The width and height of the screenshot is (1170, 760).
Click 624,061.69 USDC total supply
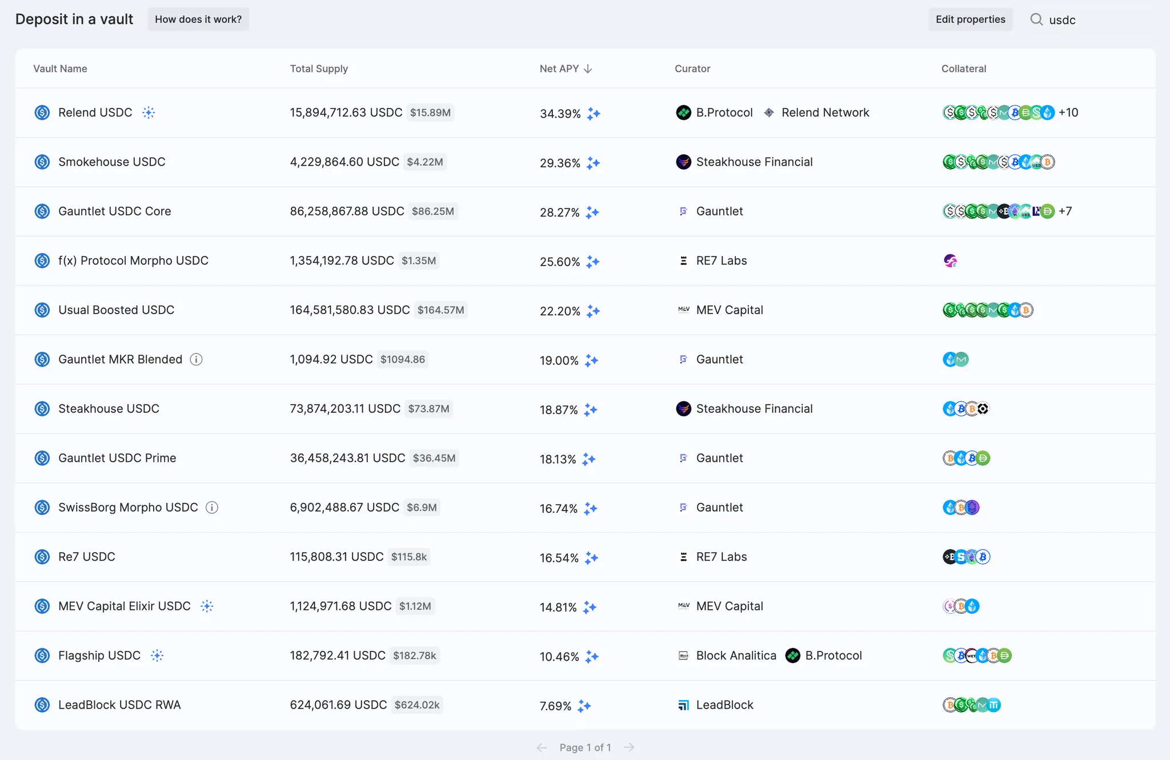338,705
